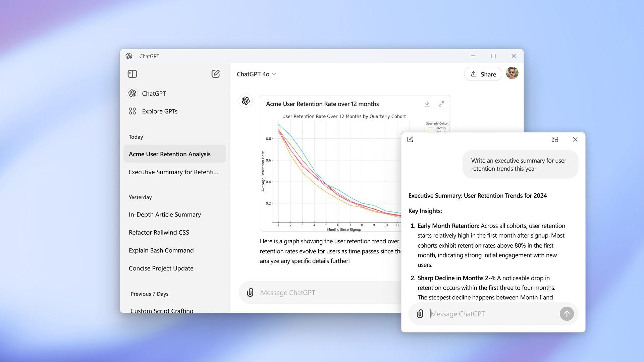Click the compose/new chat icon
Image resolution: width=644 pixels, height=362 pixels.
[216, 74]
